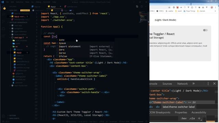This screenshot has height=123, width=219.
Task: Close the App.js editor tab
Action: (x=60, y=6)
